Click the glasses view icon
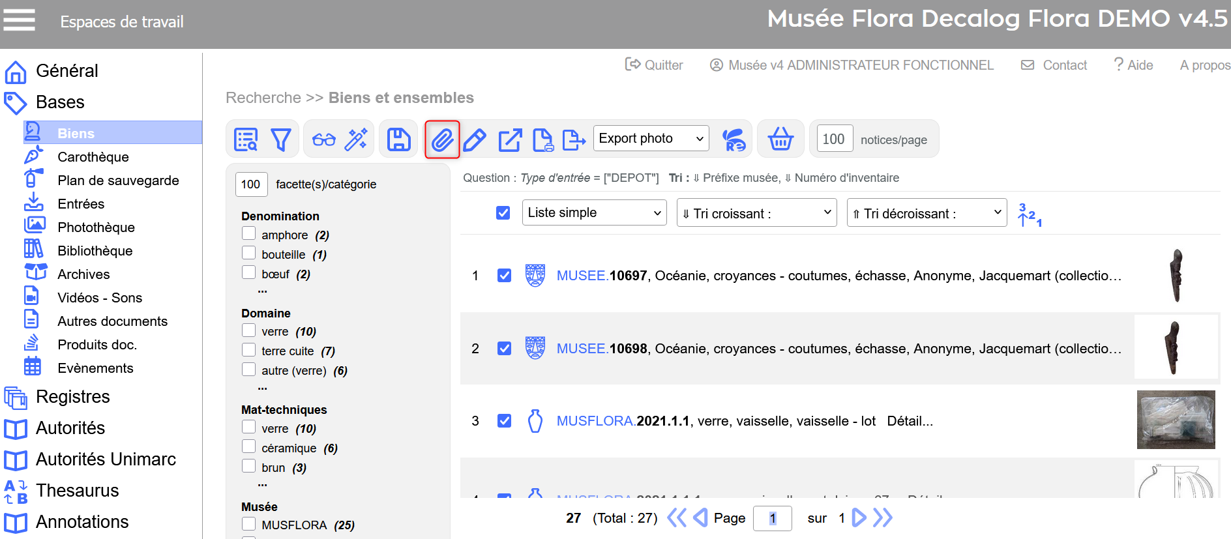 323,139
